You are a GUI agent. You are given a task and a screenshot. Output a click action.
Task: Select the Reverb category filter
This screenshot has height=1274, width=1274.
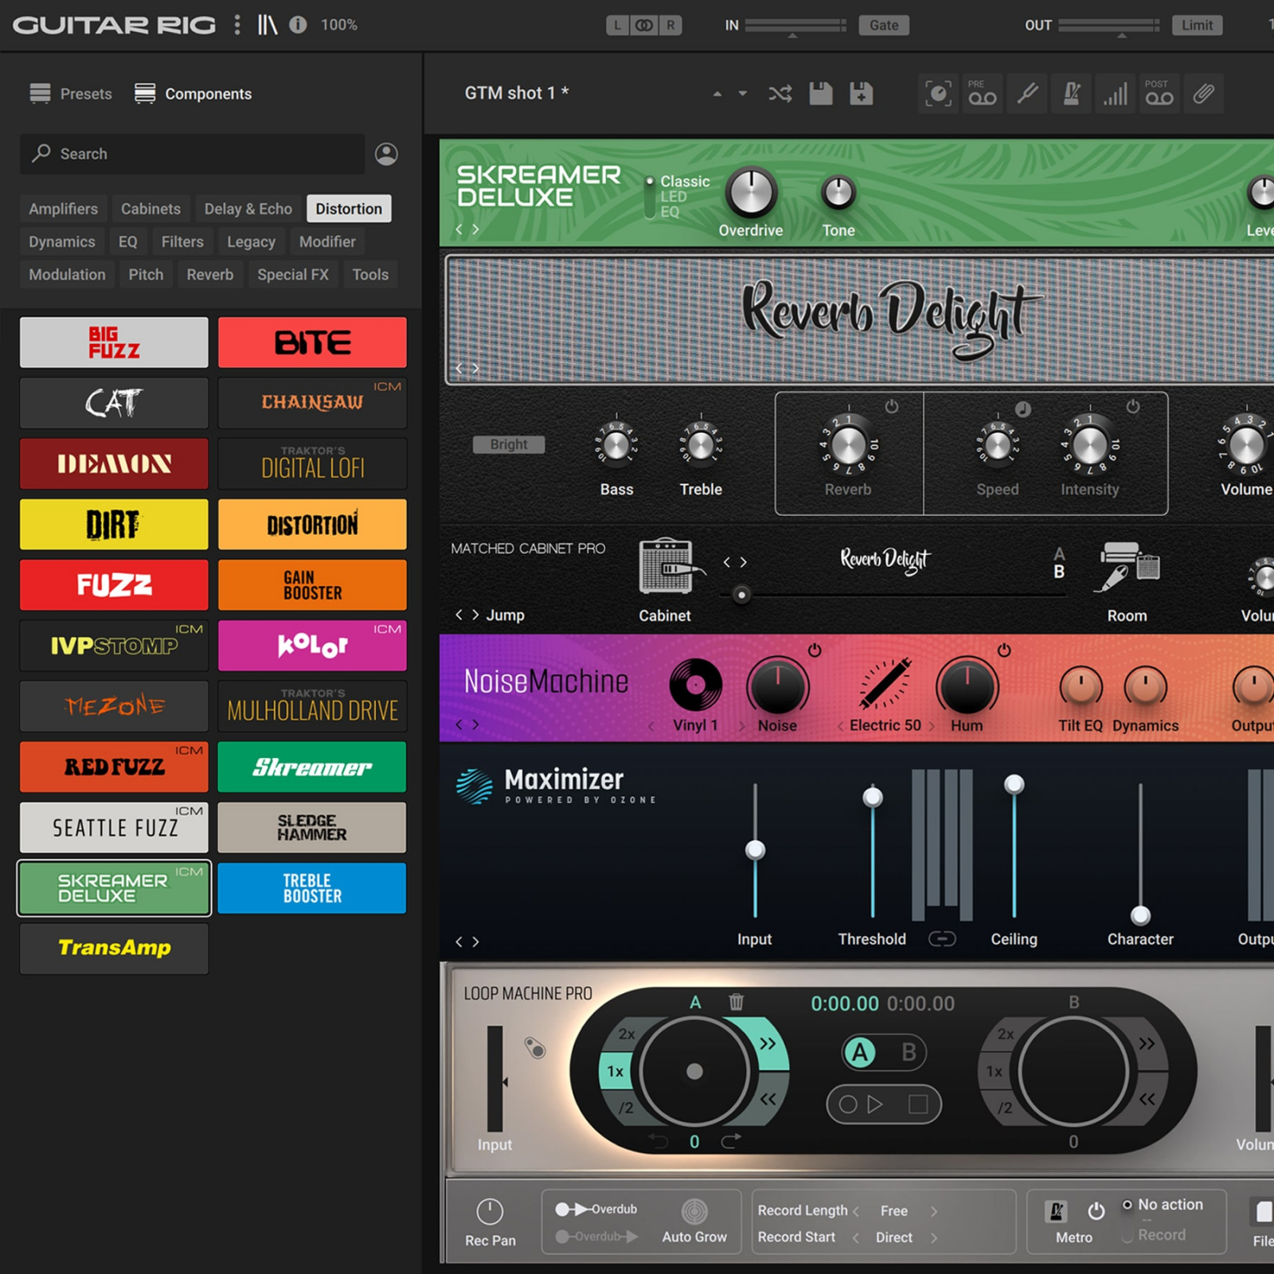[x=209, y=275]
